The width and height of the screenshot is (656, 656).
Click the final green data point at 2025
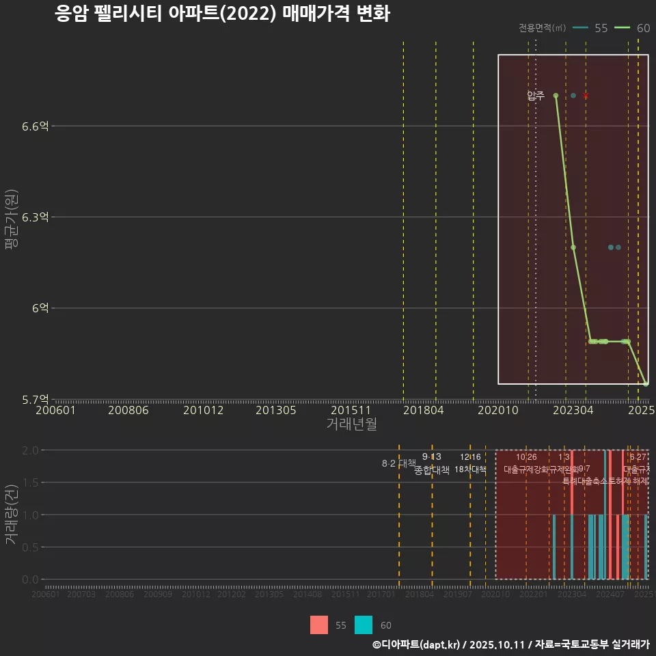click(646, 383)
